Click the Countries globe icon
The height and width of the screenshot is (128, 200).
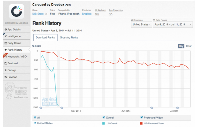[x=132, y=20]
